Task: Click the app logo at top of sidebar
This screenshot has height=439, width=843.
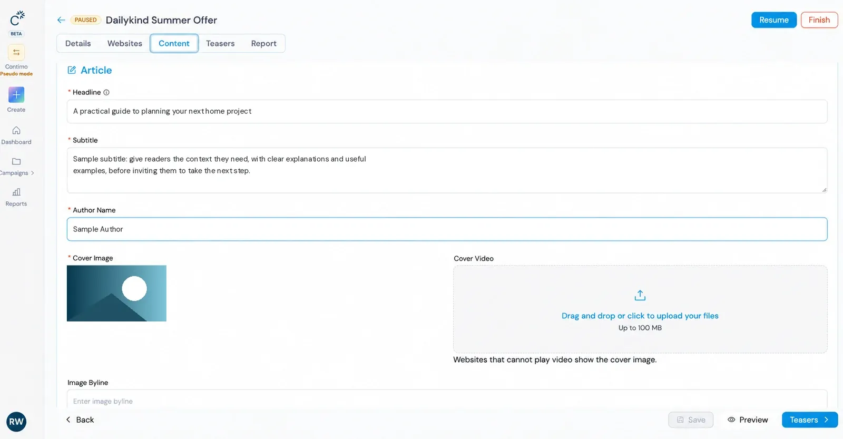Action: 17,18
